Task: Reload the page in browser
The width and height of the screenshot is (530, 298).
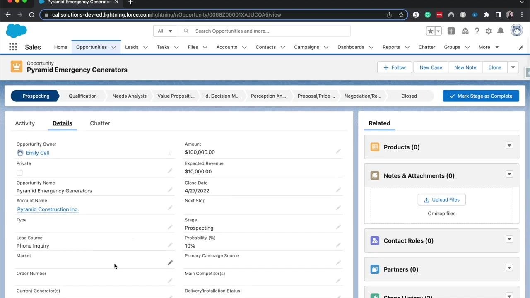Action: (x=31, y=14)
